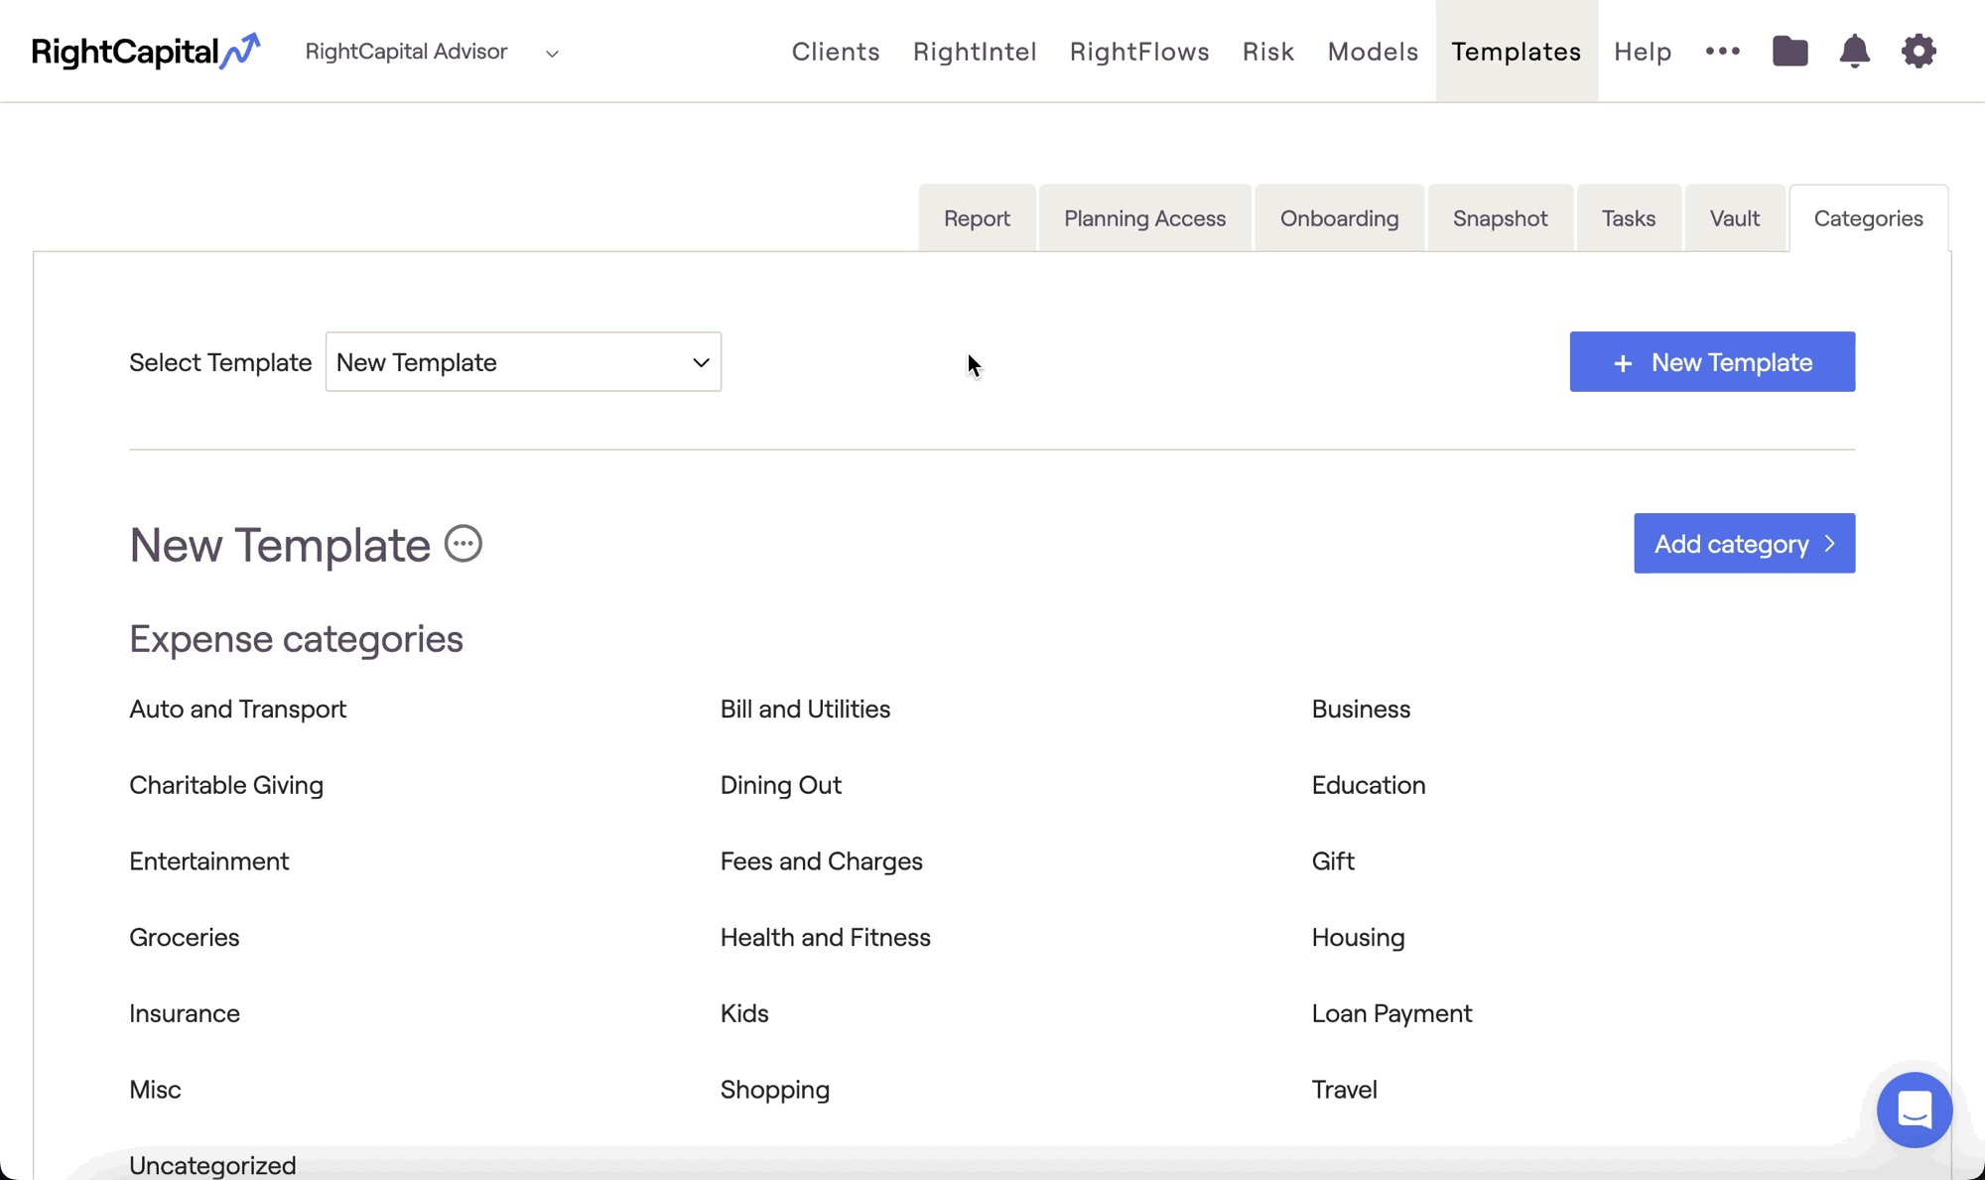
Task: Open RightIntel in the navigation
Action: click(975, 52)
